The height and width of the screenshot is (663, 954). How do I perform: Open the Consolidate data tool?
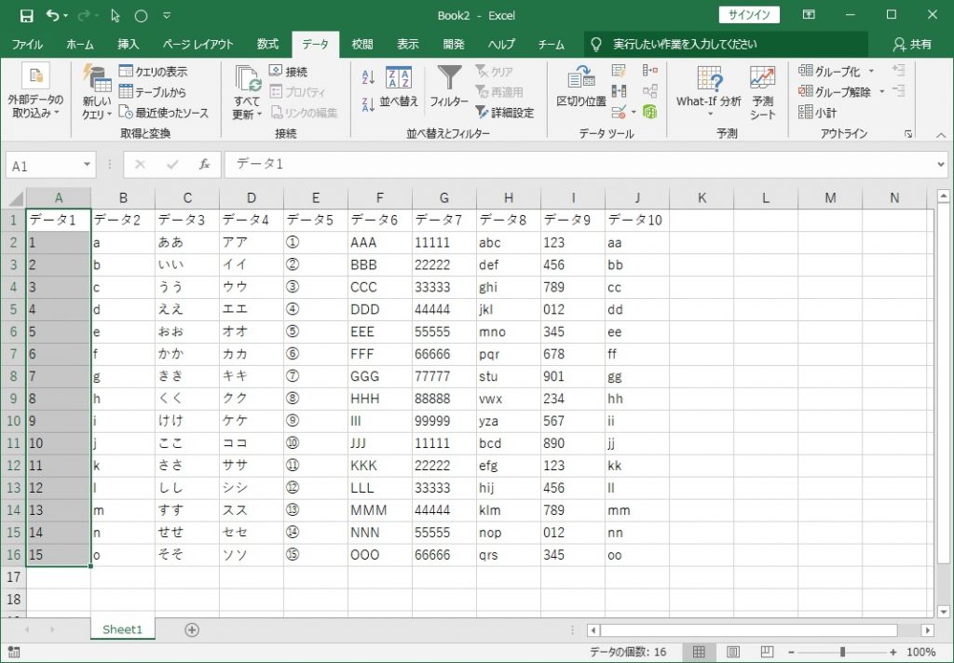(649, 71)
